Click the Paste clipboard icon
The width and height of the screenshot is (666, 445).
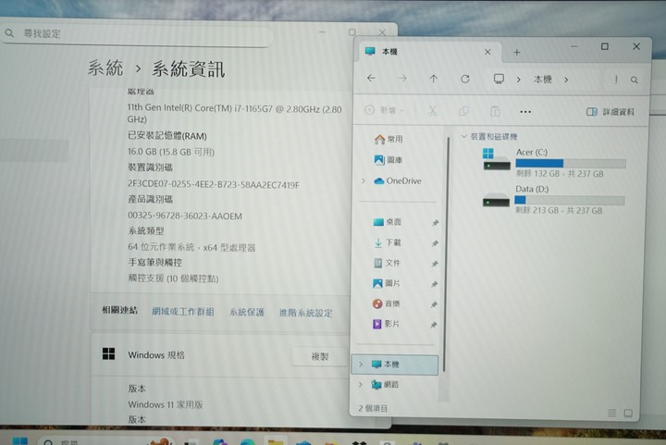pos(495,112)
